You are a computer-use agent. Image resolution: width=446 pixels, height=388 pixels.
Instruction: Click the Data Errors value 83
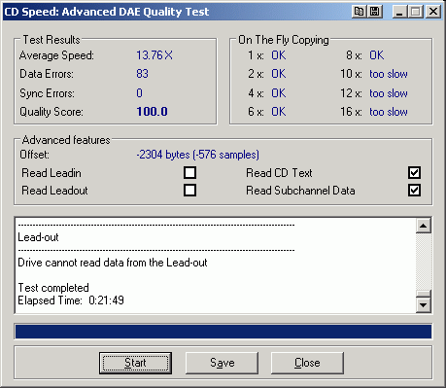(142, 74)
